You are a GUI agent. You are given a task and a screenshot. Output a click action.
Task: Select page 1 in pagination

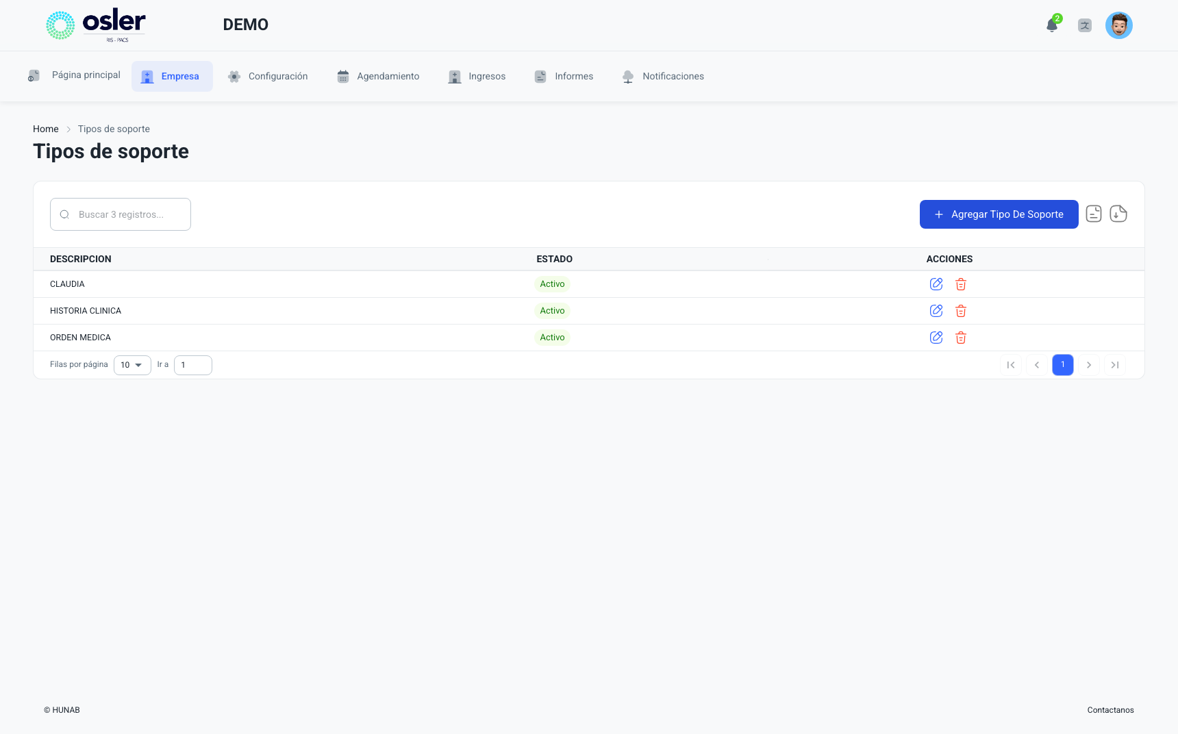1063,365
